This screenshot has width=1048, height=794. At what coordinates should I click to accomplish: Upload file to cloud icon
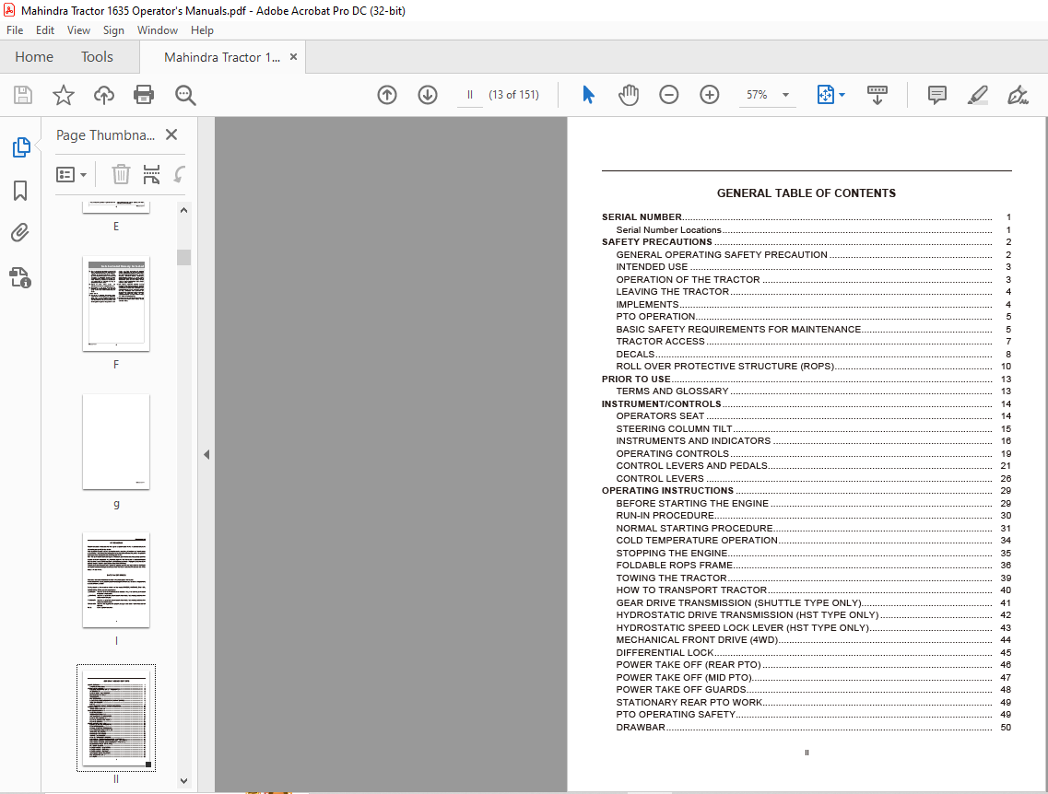coord(103,95)
